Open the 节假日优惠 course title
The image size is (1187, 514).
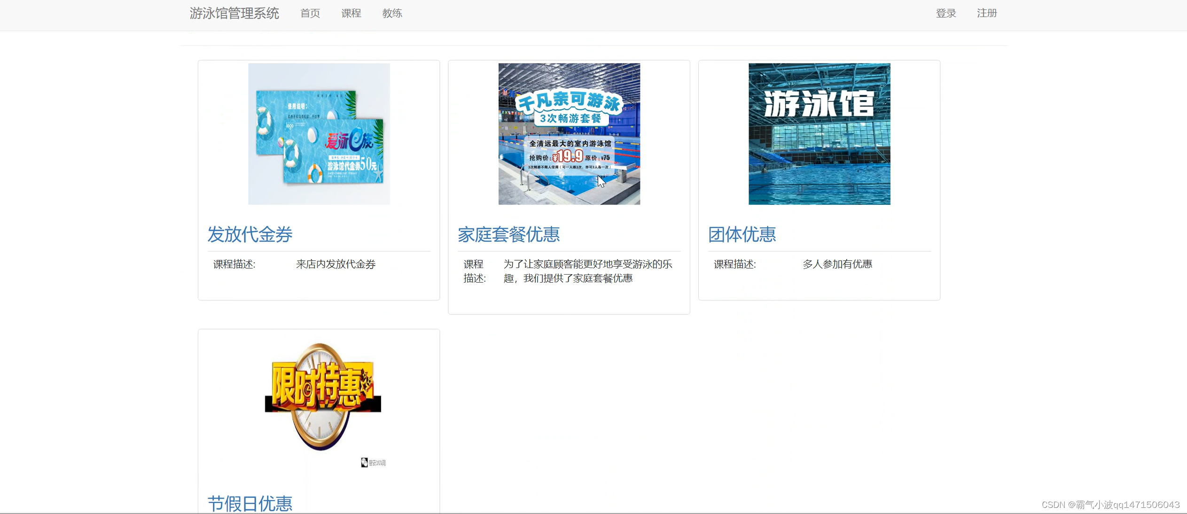tap(250, 503)
